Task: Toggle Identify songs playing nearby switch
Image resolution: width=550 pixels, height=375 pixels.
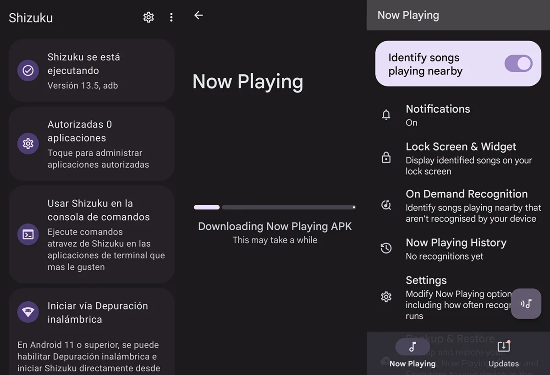Action: [x=518, y=64]
